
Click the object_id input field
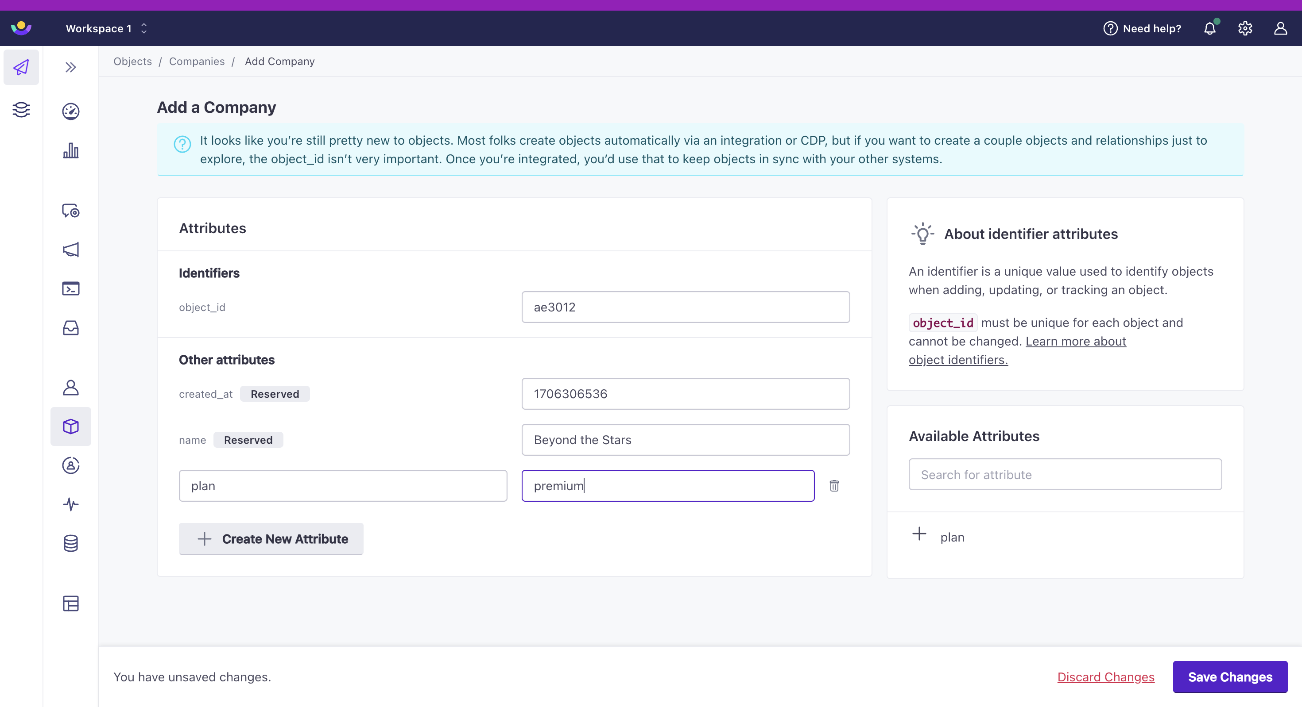(686, 307)
